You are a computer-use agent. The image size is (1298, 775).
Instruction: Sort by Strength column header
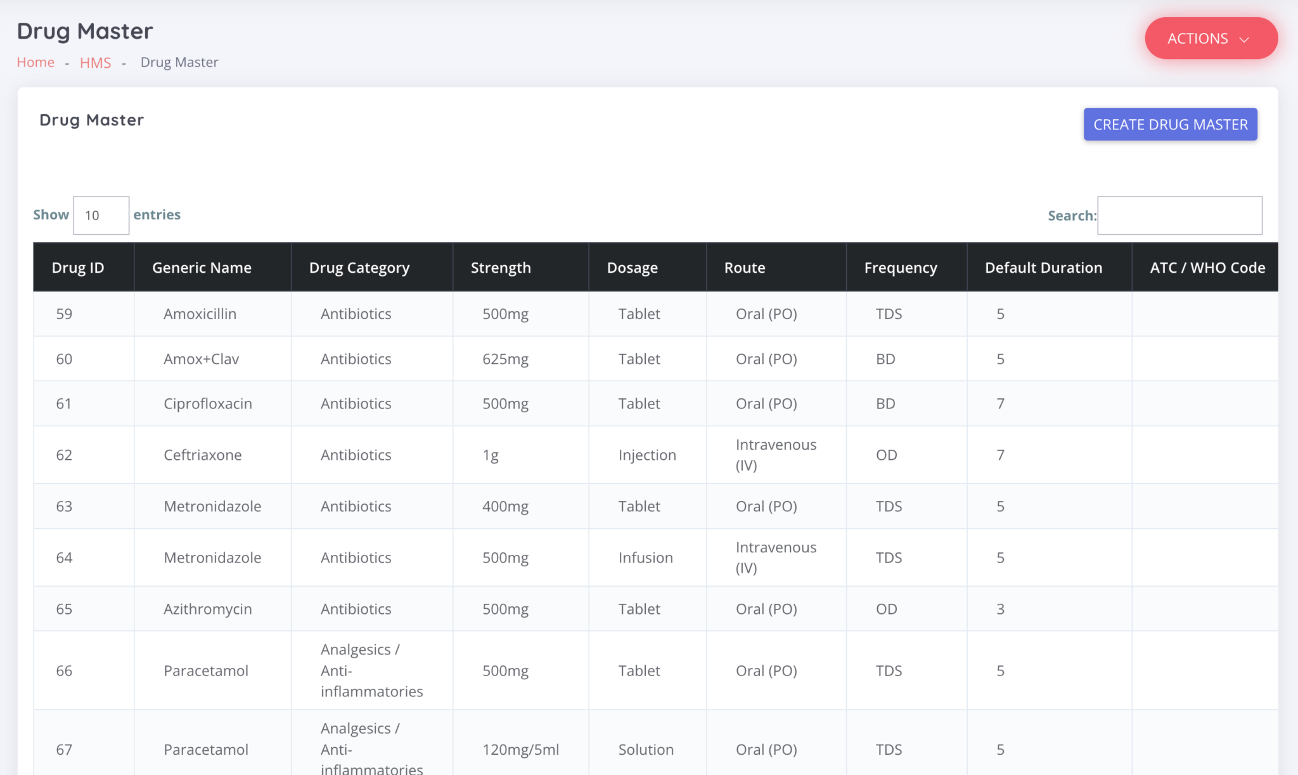tap(500, 267)
